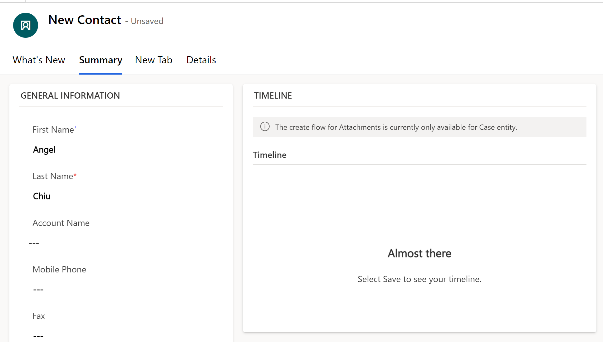Switch to the New Tab tab
Viewport: 603px width, 342px height.
tap(154, 60)
